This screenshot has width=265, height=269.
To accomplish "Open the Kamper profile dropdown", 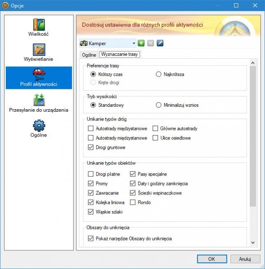I will pyautogui.click(x=108, y=43).
